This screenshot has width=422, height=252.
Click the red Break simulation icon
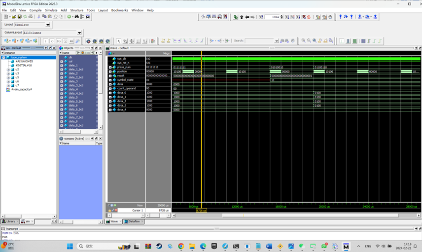[309, 17]
